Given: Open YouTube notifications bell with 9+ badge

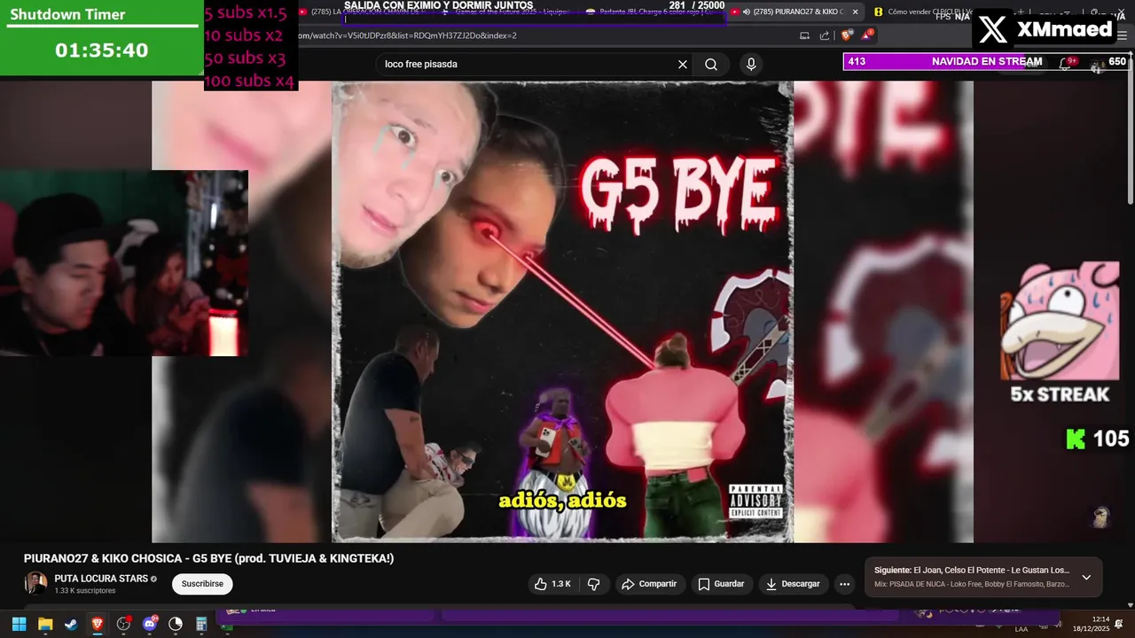Looking at the screenshot, I should click(x=1067, y=63).
